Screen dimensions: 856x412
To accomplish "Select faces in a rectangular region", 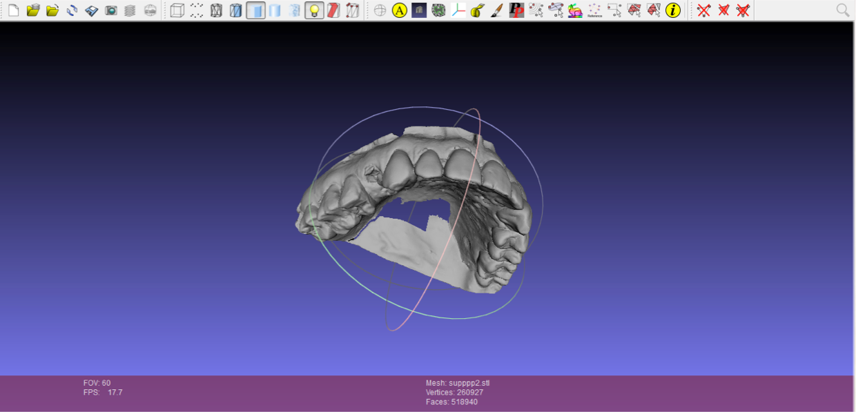I will [x=634, y=10].
